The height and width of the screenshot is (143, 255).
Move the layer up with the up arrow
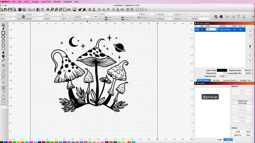250,32
